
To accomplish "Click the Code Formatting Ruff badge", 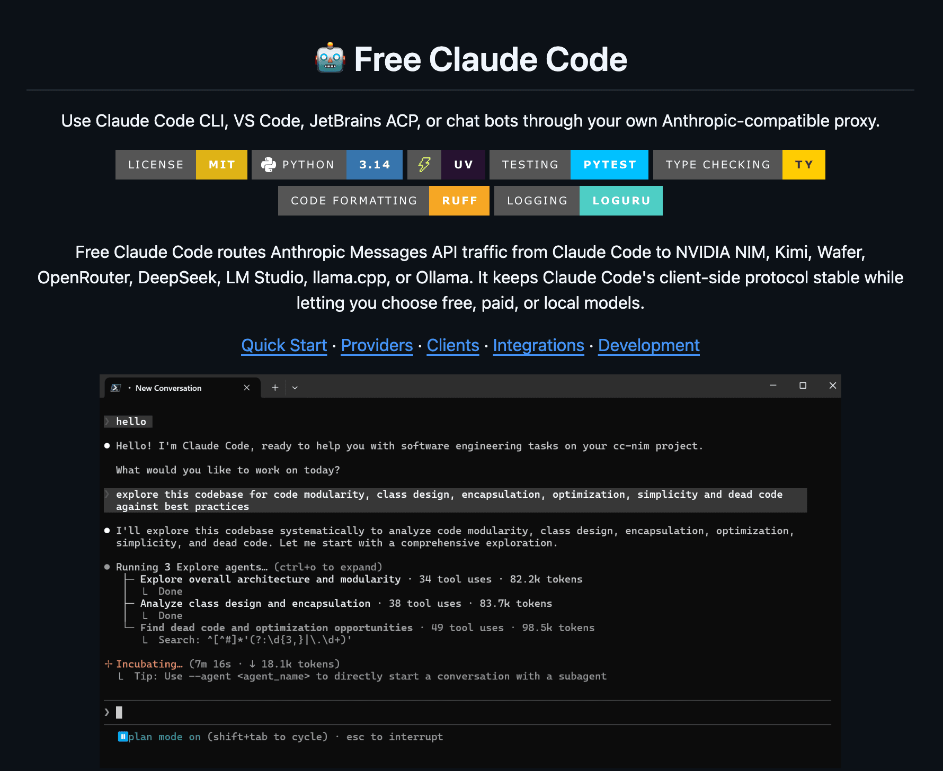I will tap(384, 201).
